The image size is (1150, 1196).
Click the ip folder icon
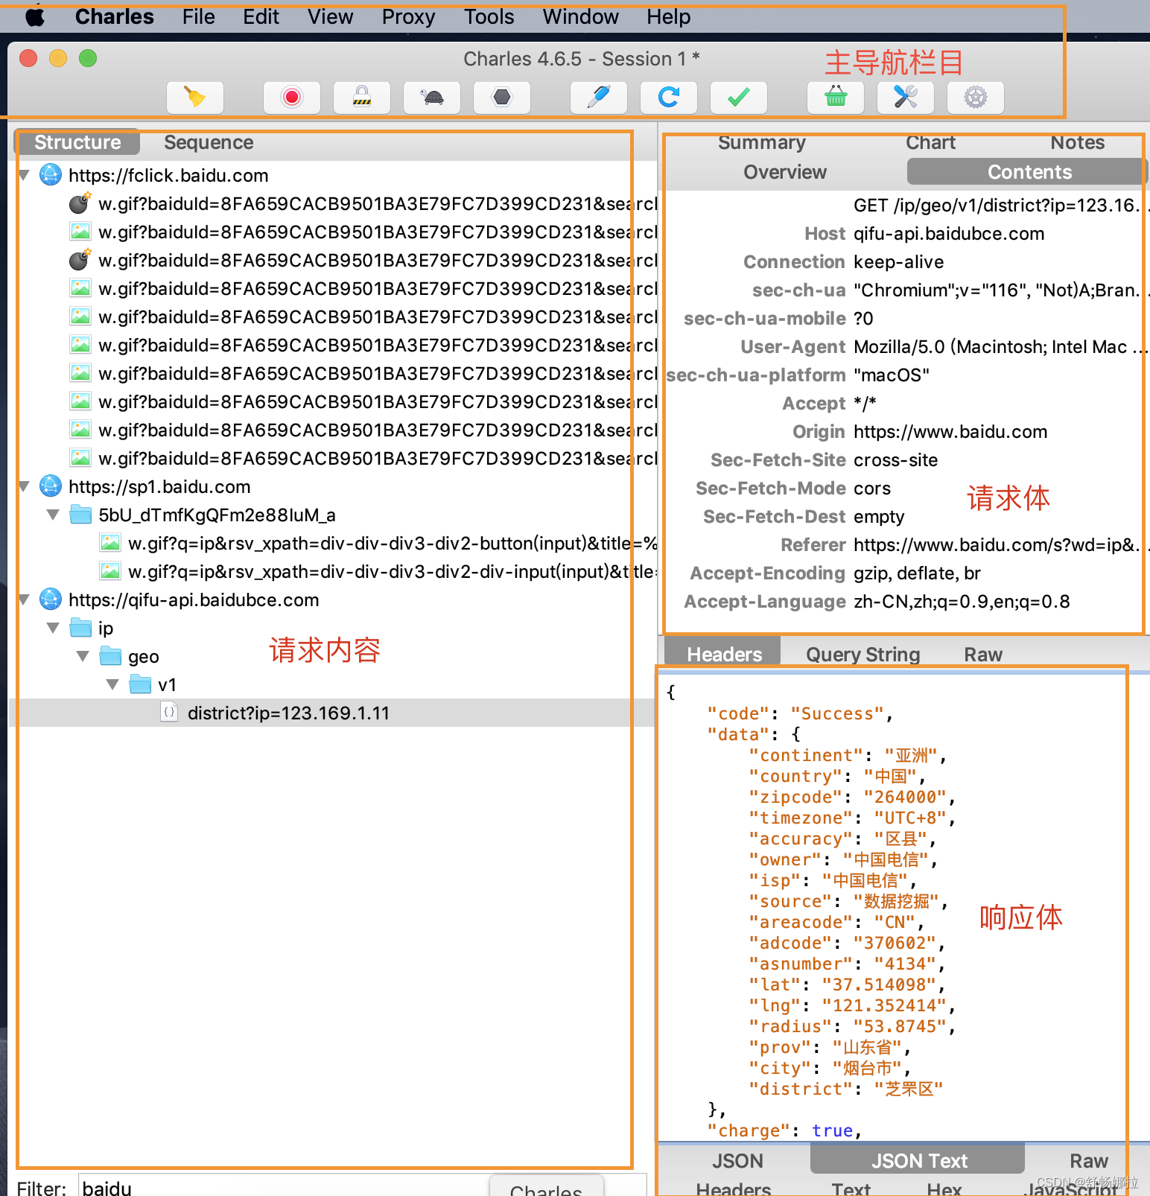click(80, 628)
